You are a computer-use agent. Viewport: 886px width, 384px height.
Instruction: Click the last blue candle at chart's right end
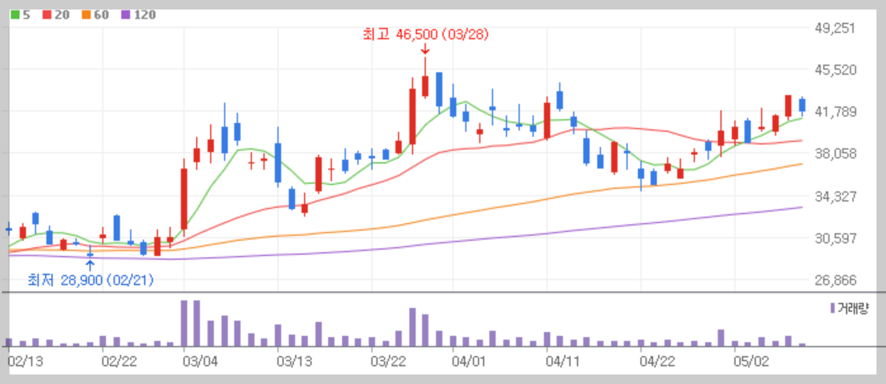(802, 105)
